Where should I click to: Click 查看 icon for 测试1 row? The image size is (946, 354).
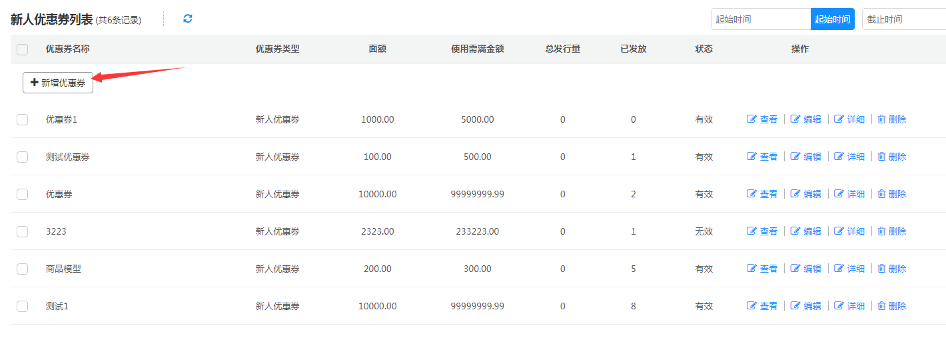click(x=752, y=306)
